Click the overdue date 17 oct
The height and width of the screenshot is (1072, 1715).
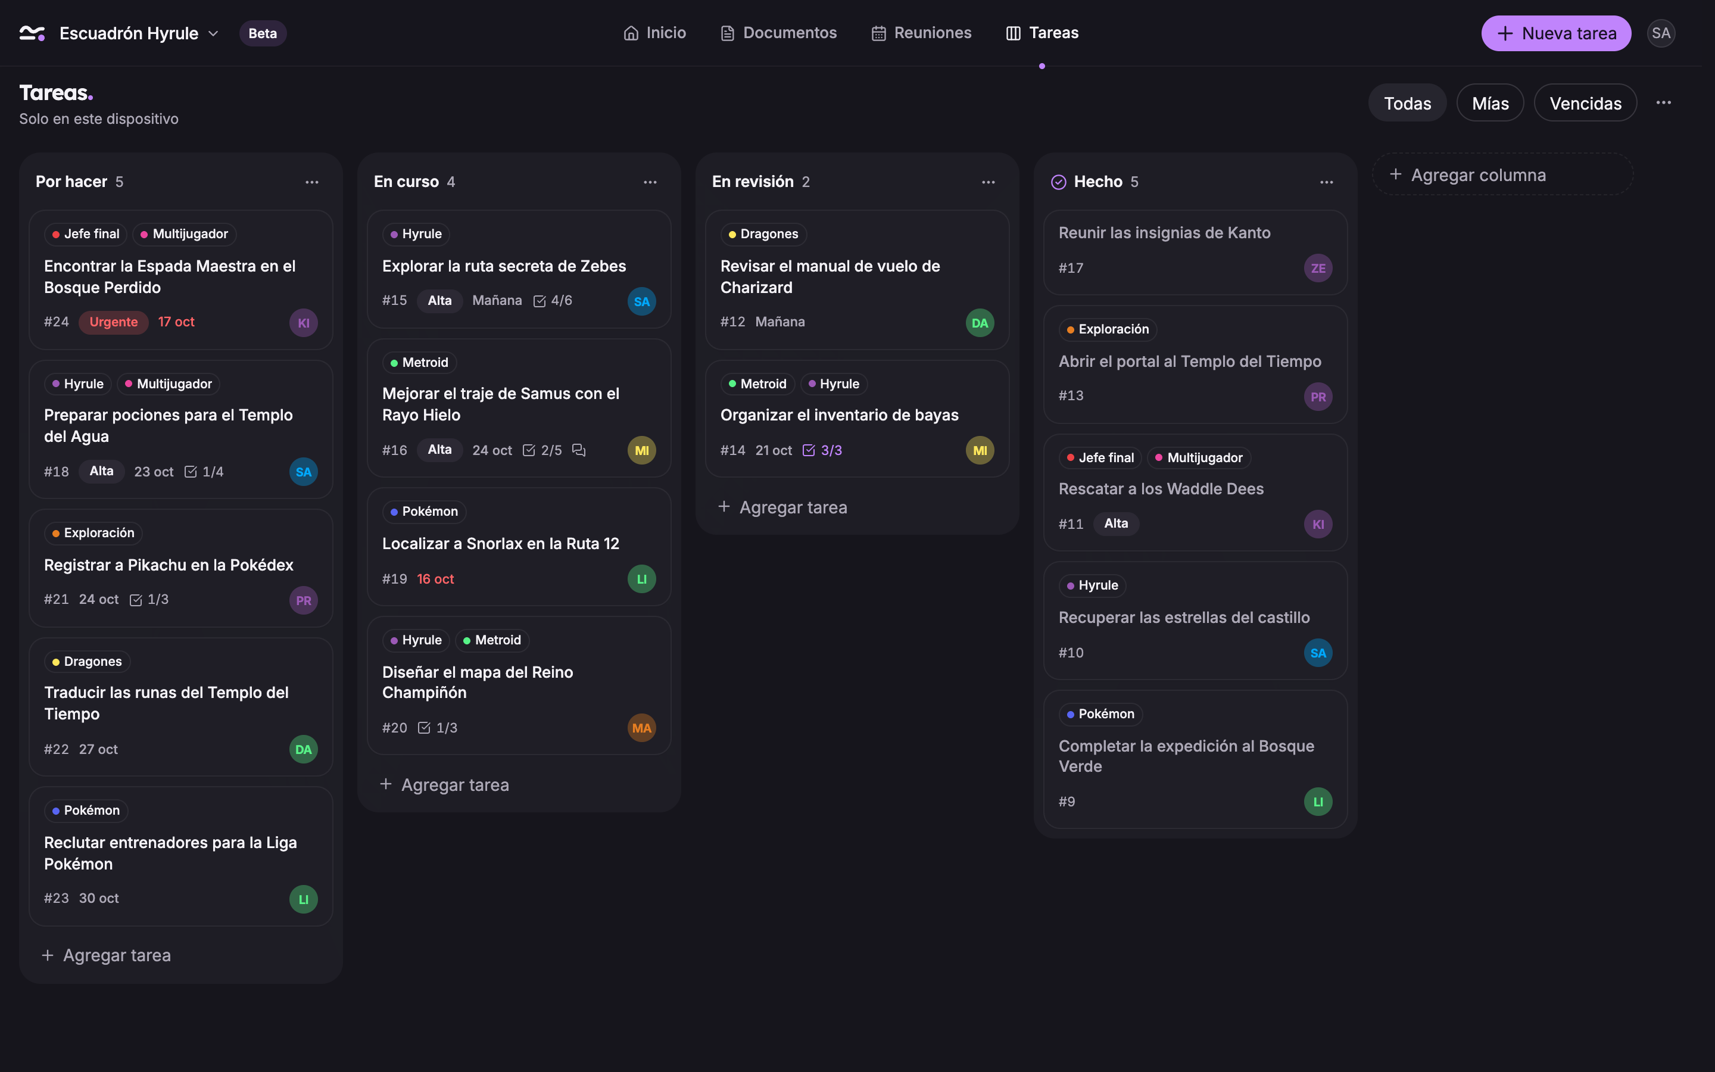click(x=176, y=322)
